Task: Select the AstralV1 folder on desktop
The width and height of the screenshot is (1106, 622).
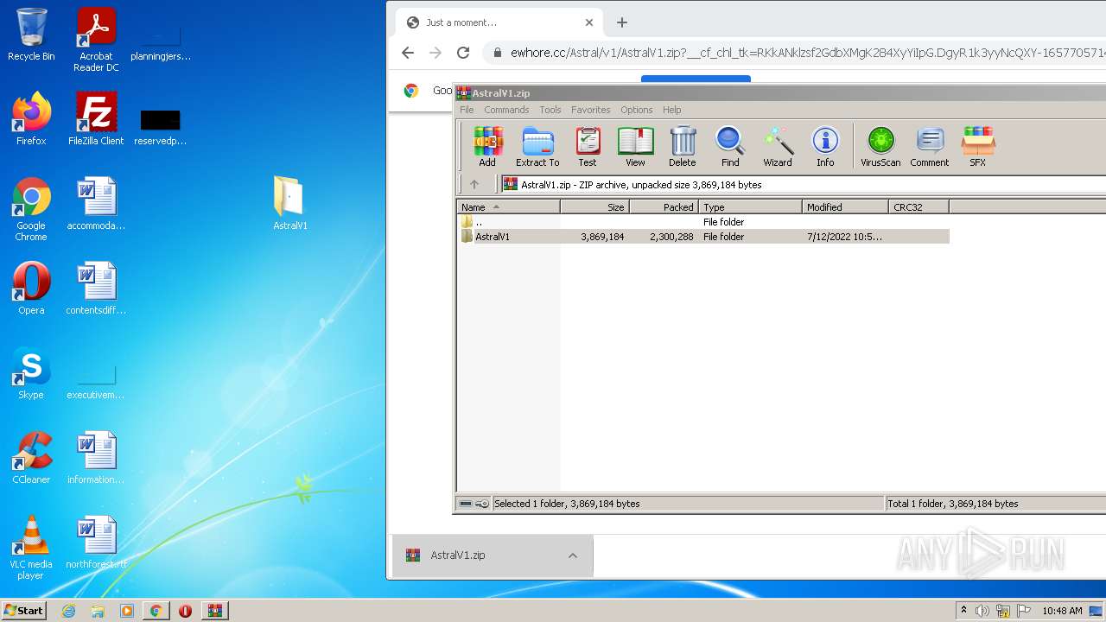Action: click(289, 204)
